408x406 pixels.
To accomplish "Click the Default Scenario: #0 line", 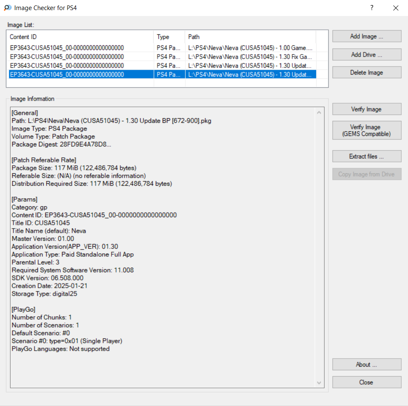I will (41, 333).
